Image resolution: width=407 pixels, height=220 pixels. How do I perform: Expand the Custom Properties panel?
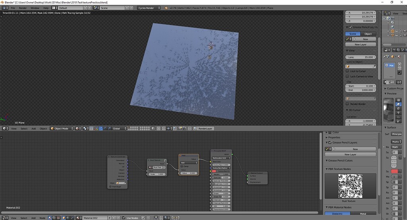(386, 89)
